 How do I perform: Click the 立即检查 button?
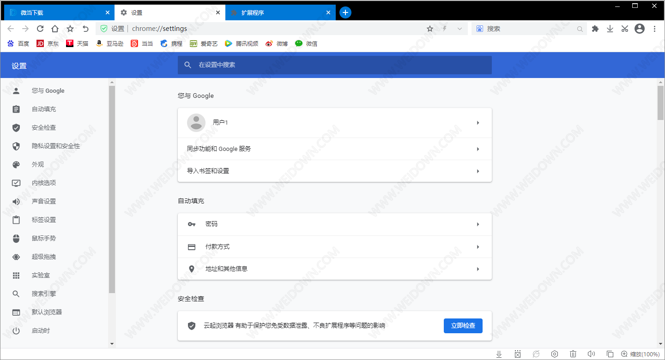[x=463, y=325]
